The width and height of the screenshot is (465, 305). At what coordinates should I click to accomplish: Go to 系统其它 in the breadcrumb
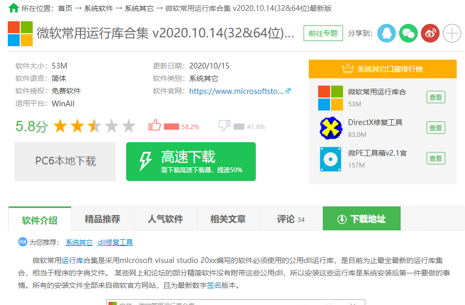point(139,8)
